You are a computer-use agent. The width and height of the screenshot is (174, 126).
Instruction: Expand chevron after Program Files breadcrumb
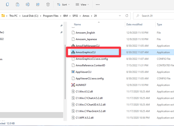tap(61, 16)
